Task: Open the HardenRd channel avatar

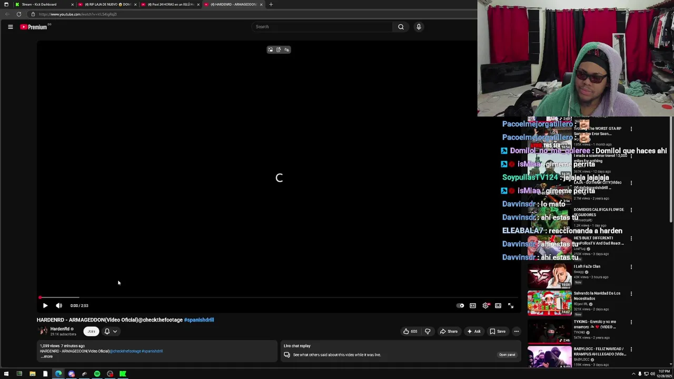Action: click(x=42, y=331)
